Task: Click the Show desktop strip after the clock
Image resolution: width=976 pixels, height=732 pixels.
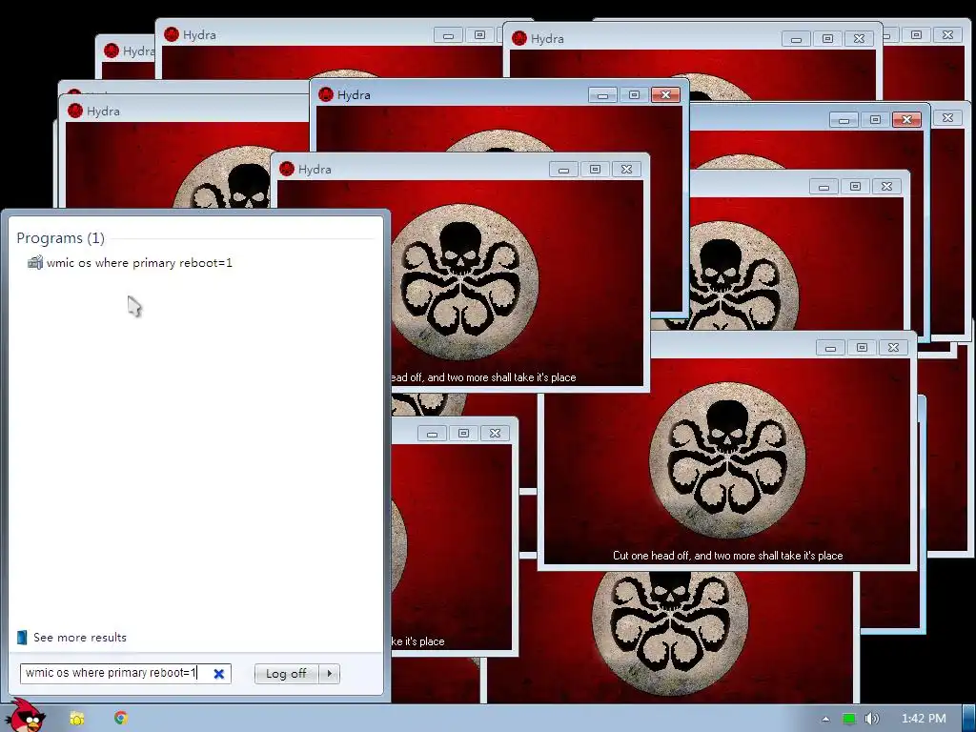Action: coord(969,719)
